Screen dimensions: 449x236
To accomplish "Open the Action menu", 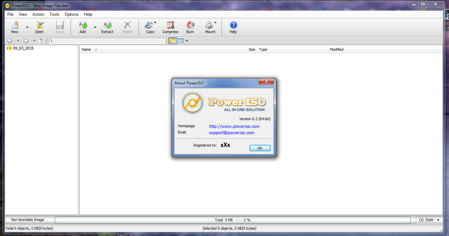I will [38, 14].
